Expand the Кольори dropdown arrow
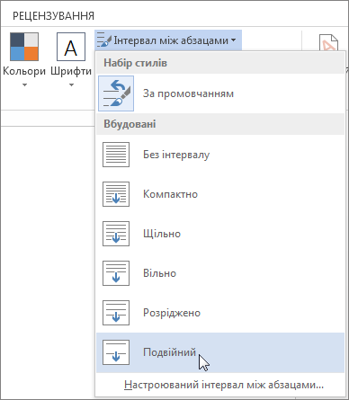Image resolution: width=349 pixels, height=400 pixels. 24,85
